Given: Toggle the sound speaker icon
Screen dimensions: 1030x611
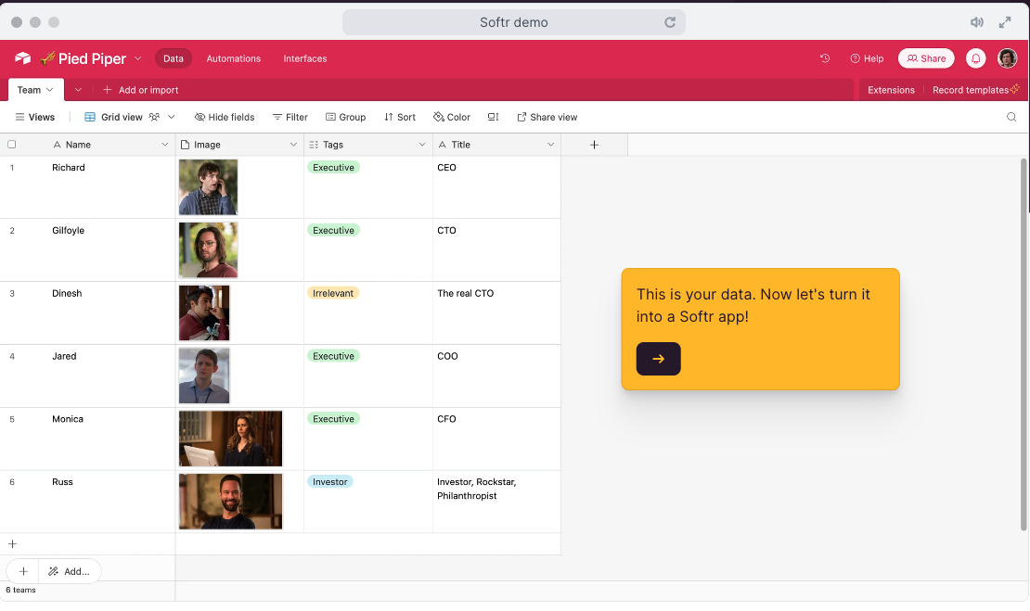Looking at the screenshot, I should pyautogui.click(x=977, y=22).
